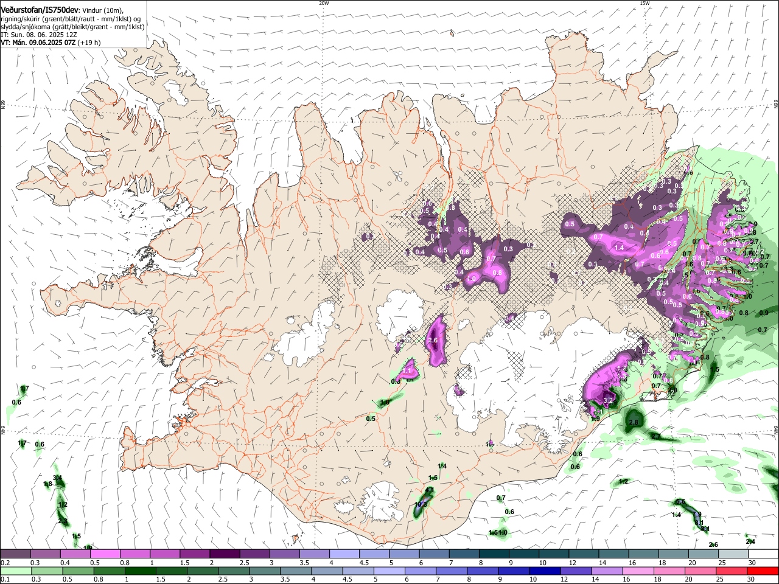Image resolution: width=779 pixels, height=584 pixels.
Task: Pick the deep blue rain swatch starting at 10
Action: (x=545, y=571)
